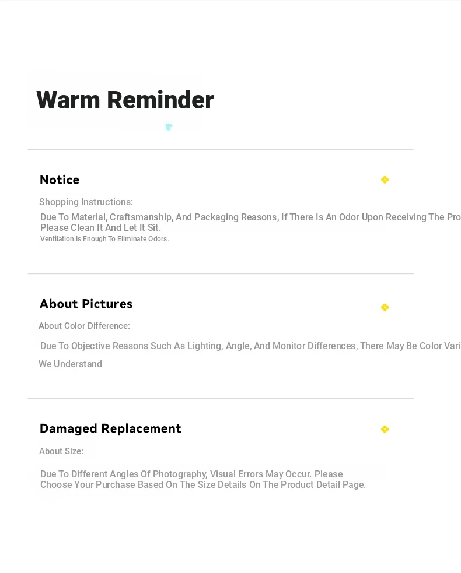Click the About Color Difference label
Image resolution: width=461 pixels, height=573 pixels.
(x=84, y=326)
